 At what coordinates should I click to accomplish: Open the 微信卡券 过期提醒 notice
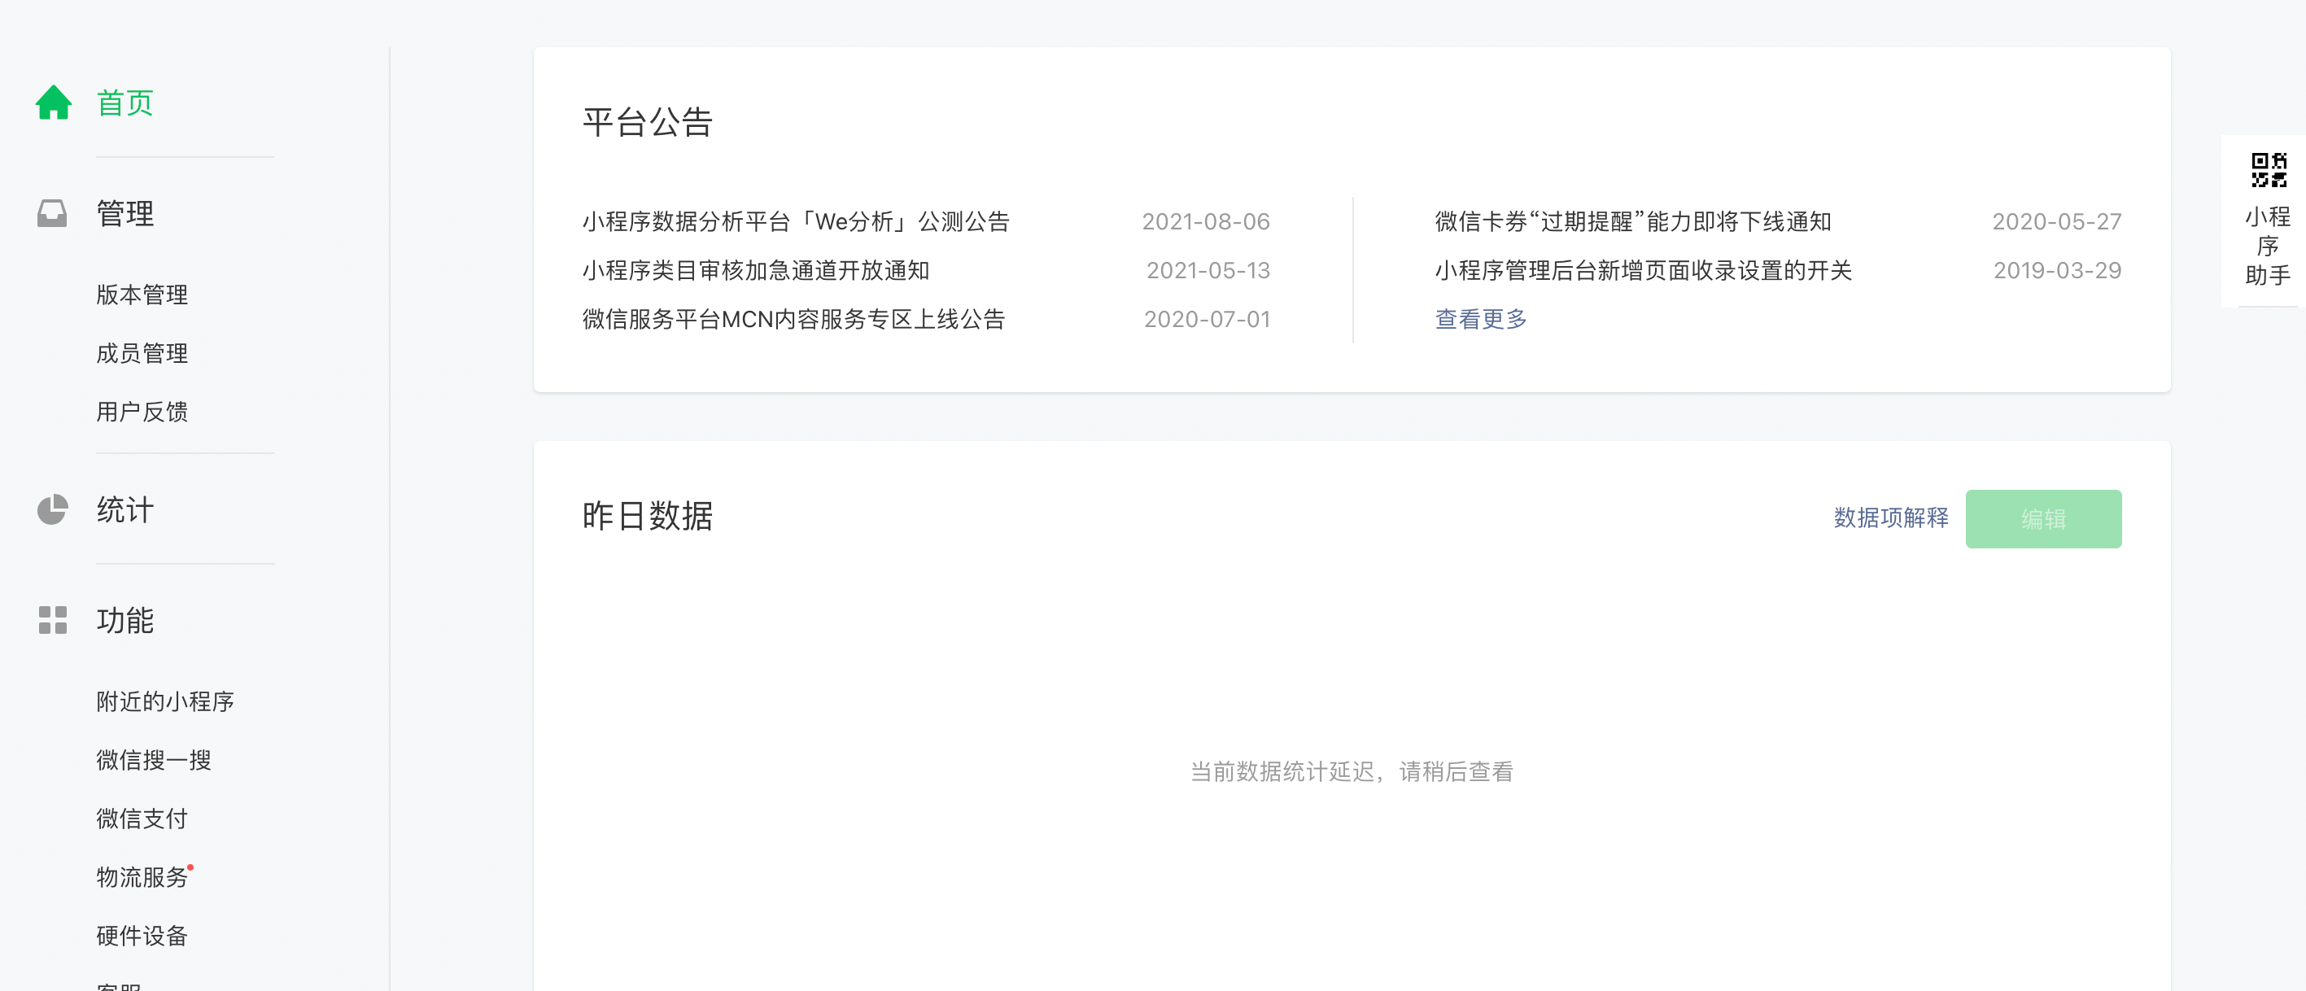(x=1632, y=221)
